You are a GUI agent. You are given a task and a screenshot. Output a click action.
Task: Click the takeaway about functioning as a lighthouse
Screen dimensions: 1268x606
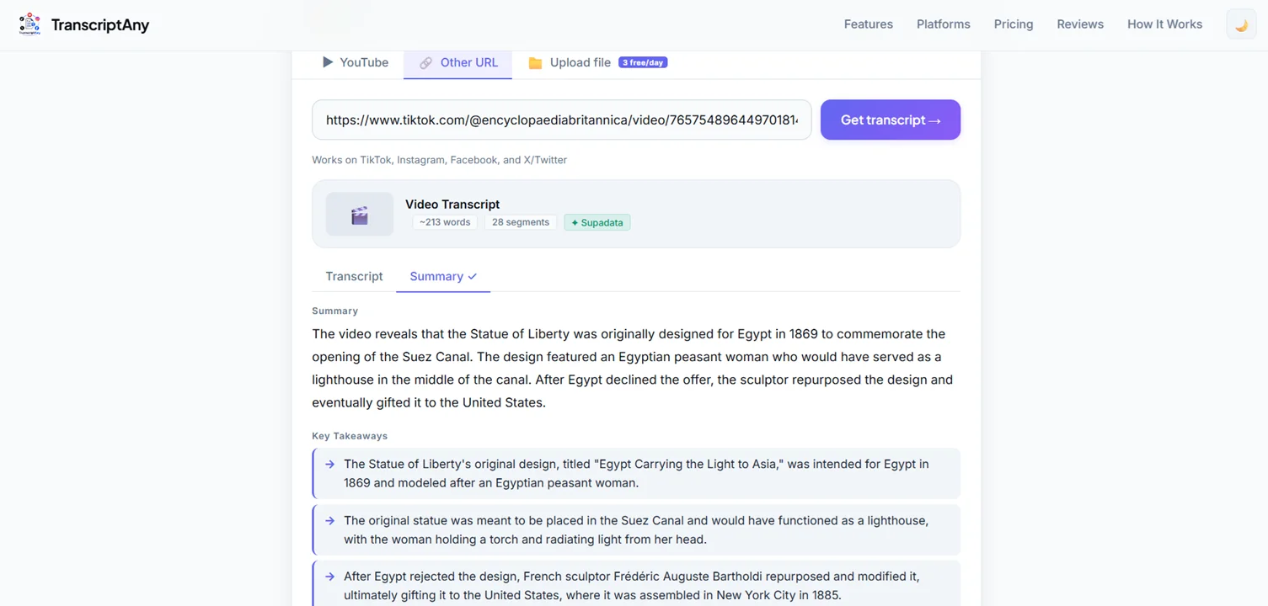coord(636,529)
